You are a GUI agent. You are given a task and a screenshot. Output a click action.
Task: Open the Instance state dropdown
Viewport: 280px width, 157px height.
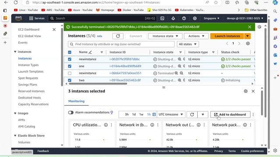click(x=165, y=36)
